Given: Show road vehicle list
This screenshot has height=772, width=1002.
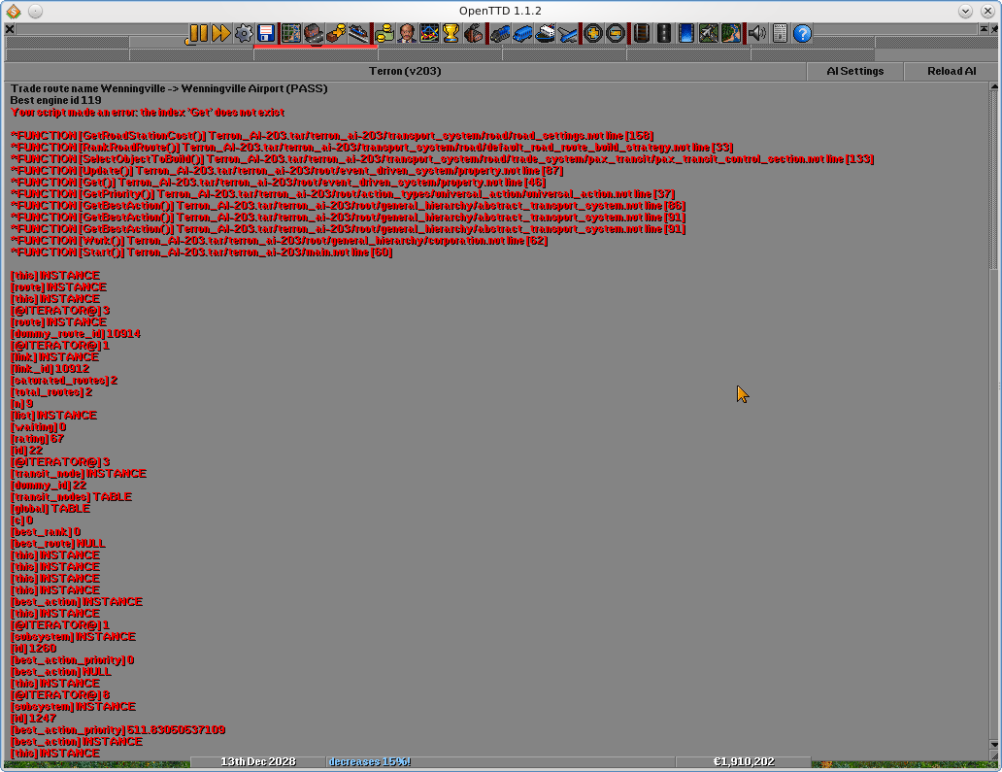Looking at the screenshot, I should [522, 33].
